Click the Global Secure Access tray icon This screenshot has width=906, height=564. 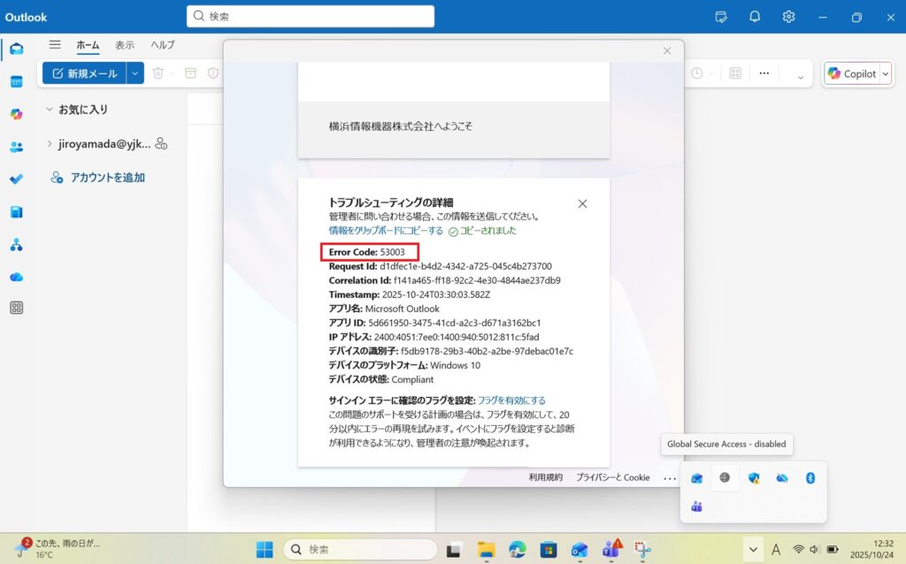click(x=726, y=478)
